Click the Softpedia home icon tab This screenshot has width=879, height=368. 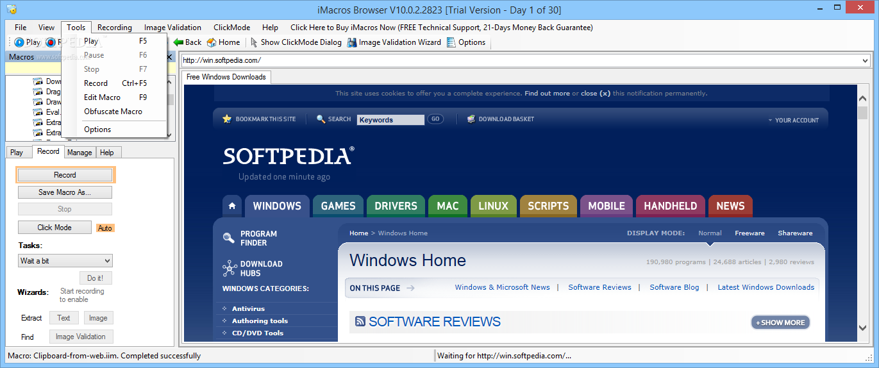[x=232, y=206]
